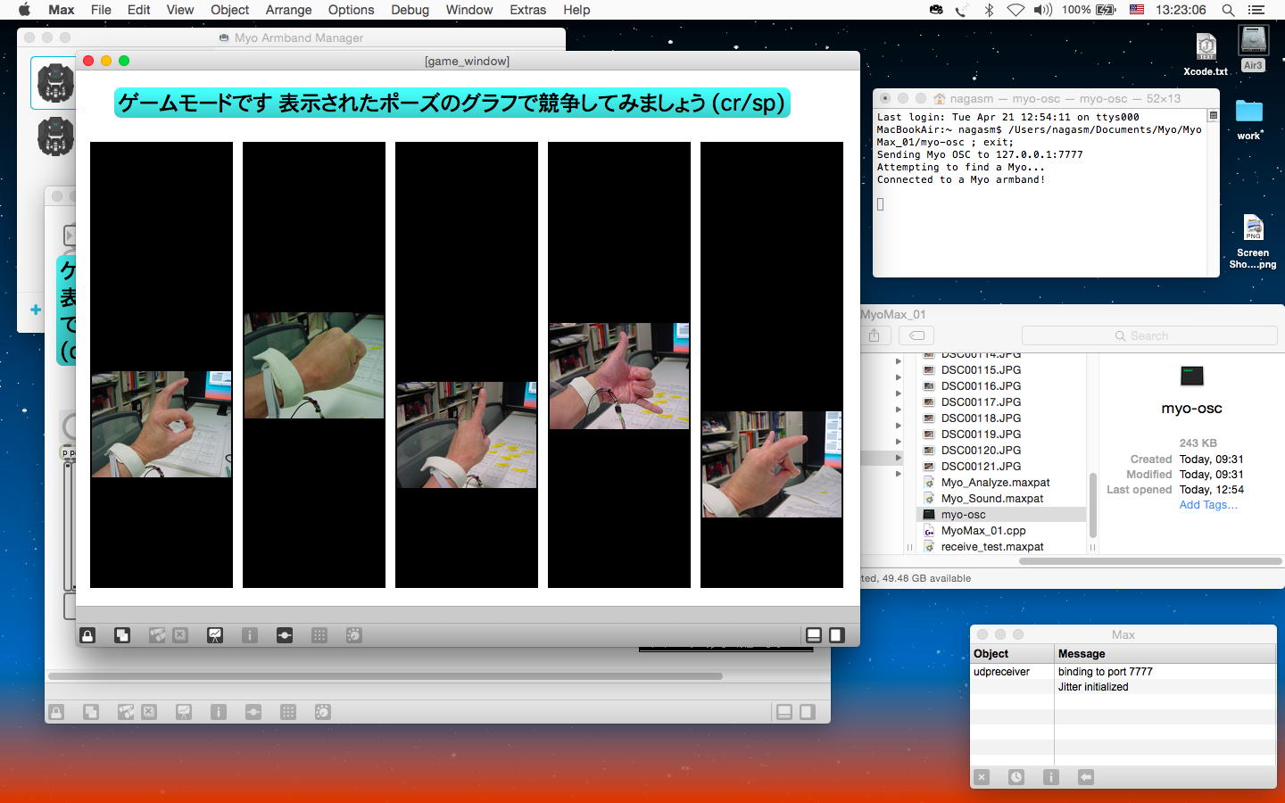Open the Xcode.txt file on the desktop
The image size is (1285, 803).
(x=1206, y=54)
